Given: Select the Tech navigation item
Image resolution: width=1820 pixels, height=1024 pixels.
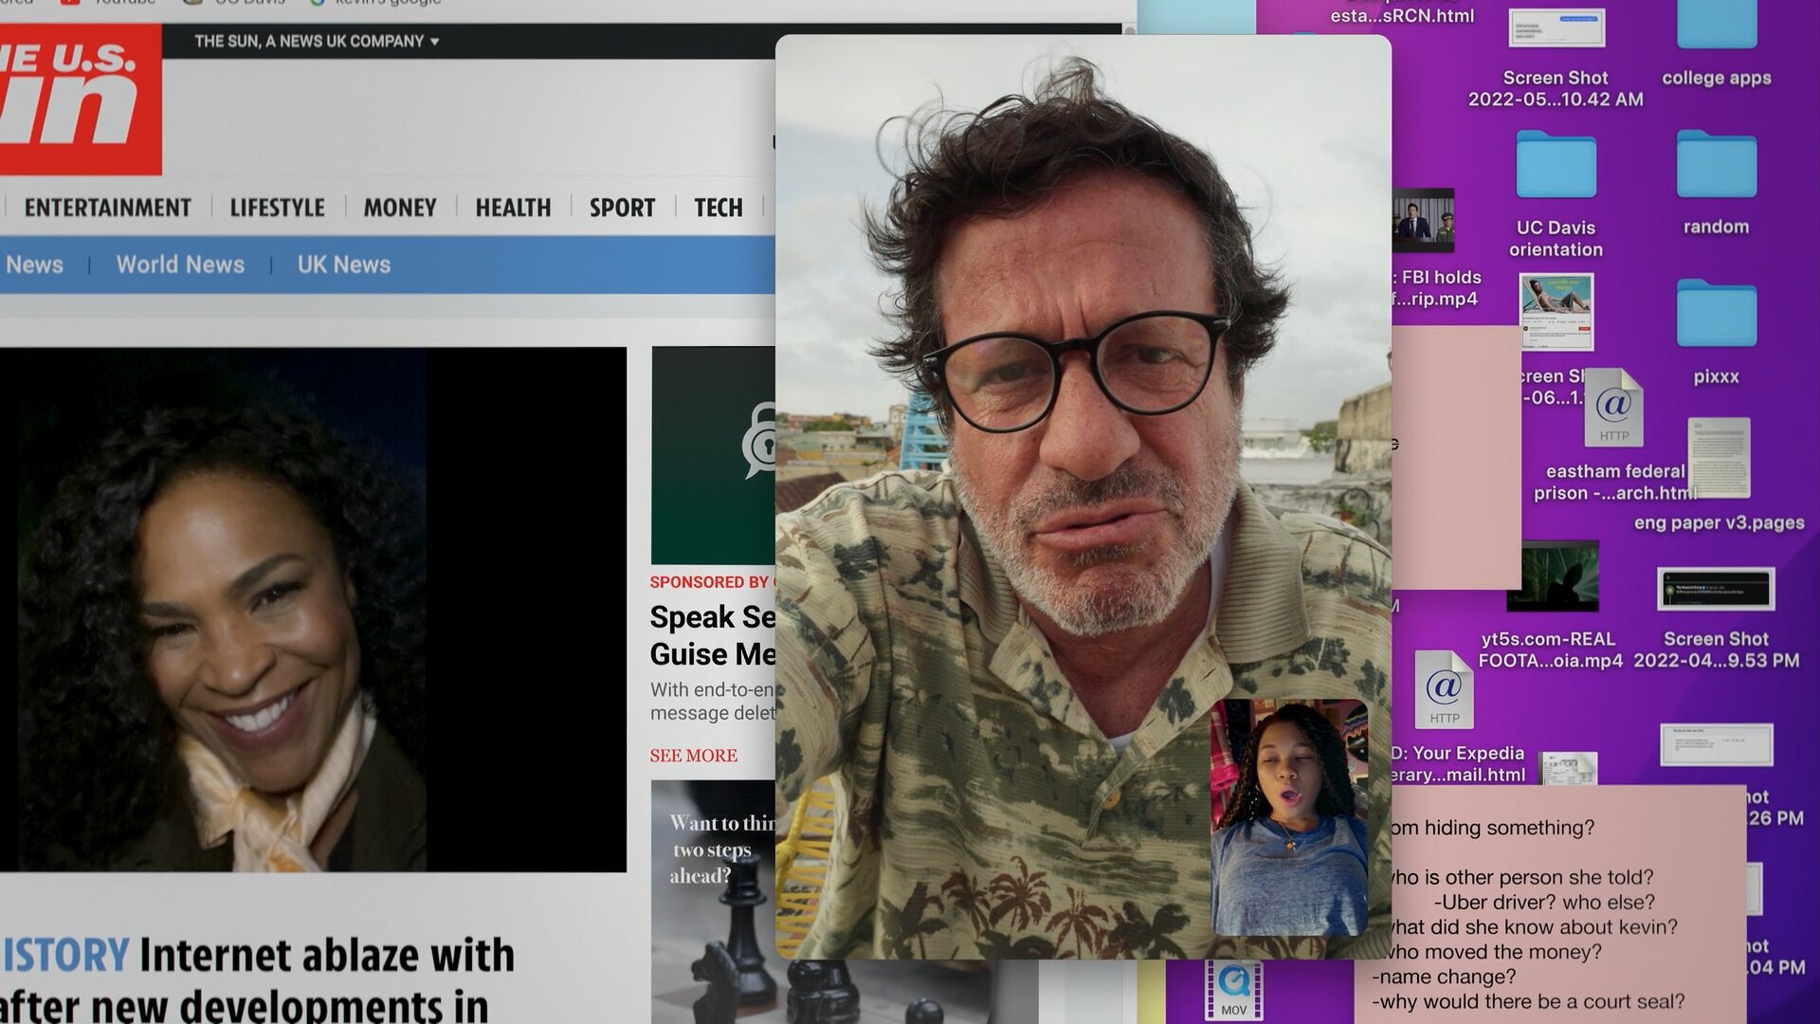Looking at the screenshot, I should pyautogui.click(x=718, y=208).
